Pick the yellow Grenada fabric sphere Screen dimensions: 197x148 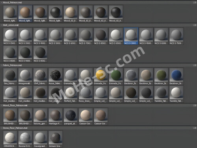point(101,76)
